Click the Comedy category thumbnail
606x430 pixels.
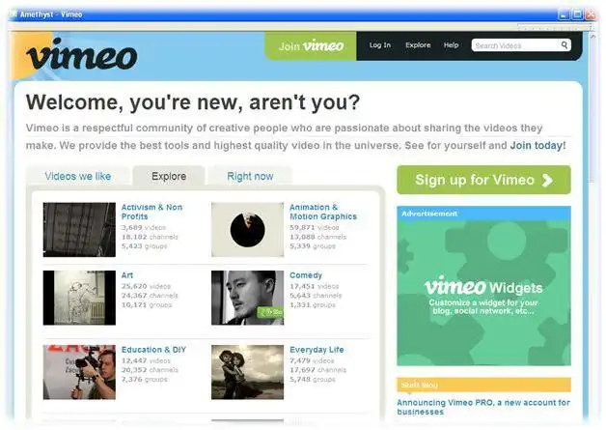(247, 298)
